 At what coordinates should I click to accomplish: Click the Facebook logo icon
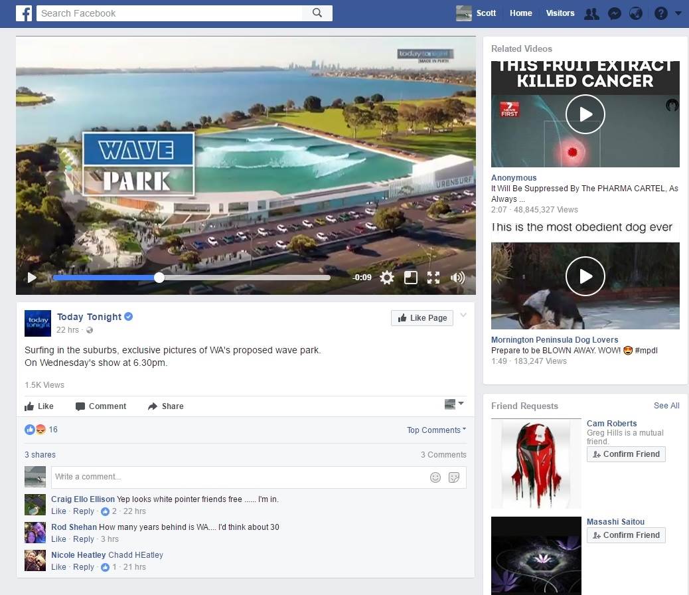point(23,13)
